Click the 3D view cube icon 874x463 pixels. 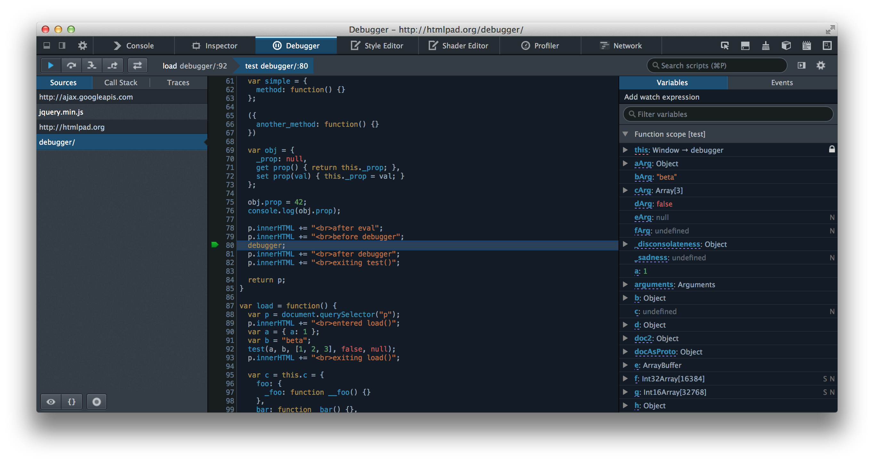(786, 45)
